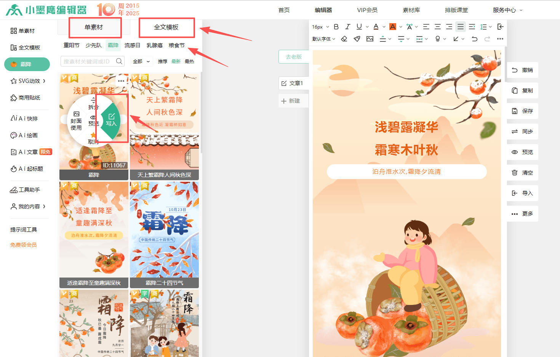This screenshot has width=560, height=357.
Task: Switch to the 全文模板 tab
Action: (166, 27)
